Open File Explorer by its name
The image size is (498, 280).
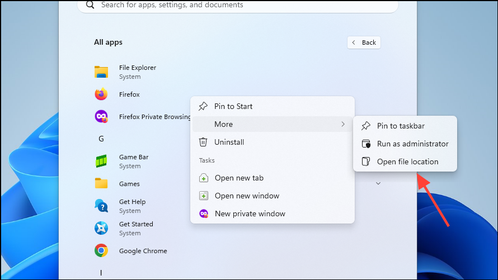[x=138, y=68]
